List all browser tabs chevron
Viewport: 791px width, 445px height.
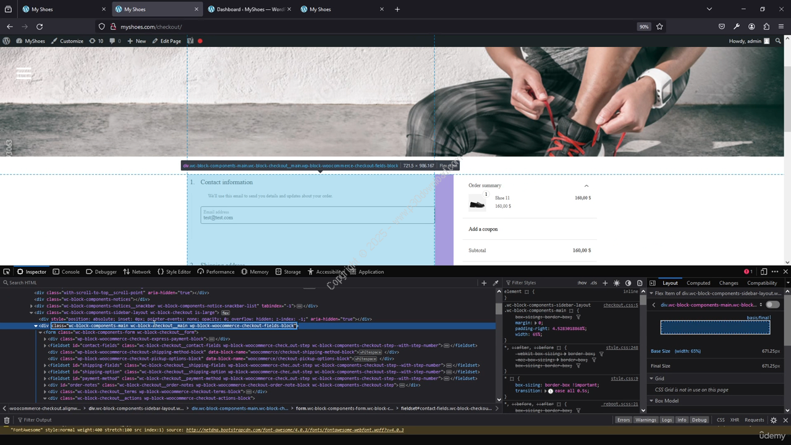[709, 9]
